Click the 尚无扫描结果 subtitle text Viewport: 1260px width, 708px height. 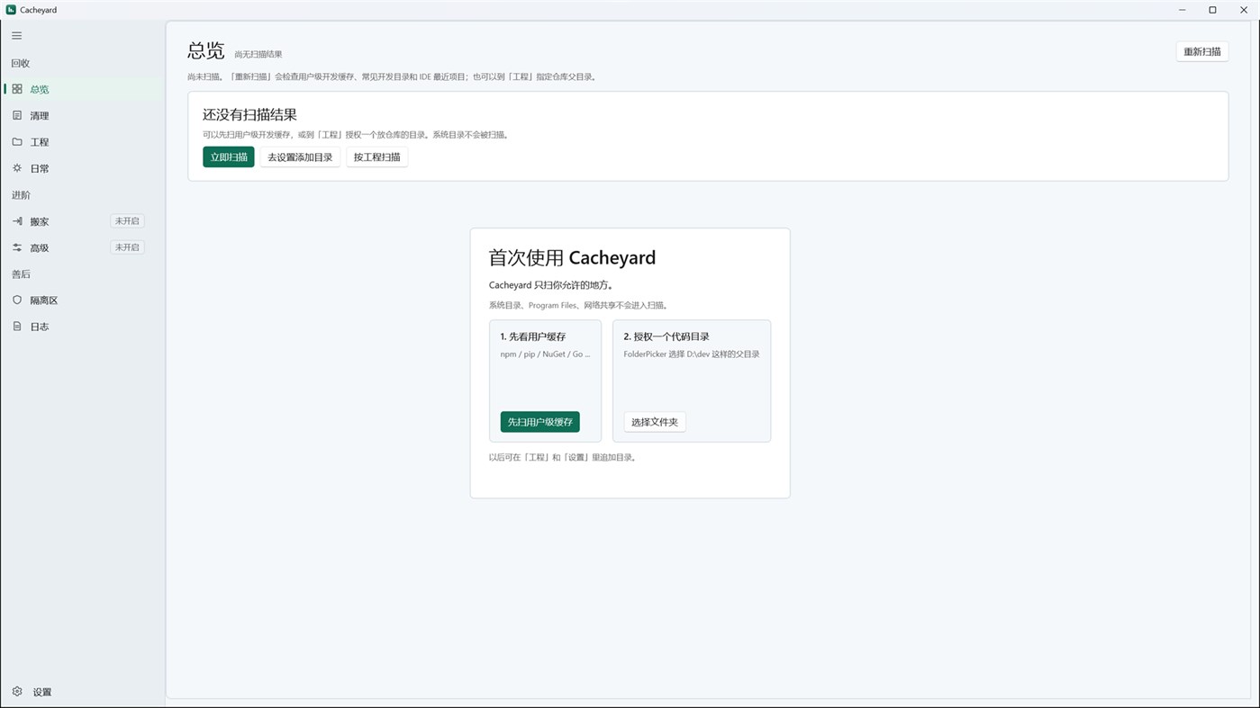(x=258, y=55)
